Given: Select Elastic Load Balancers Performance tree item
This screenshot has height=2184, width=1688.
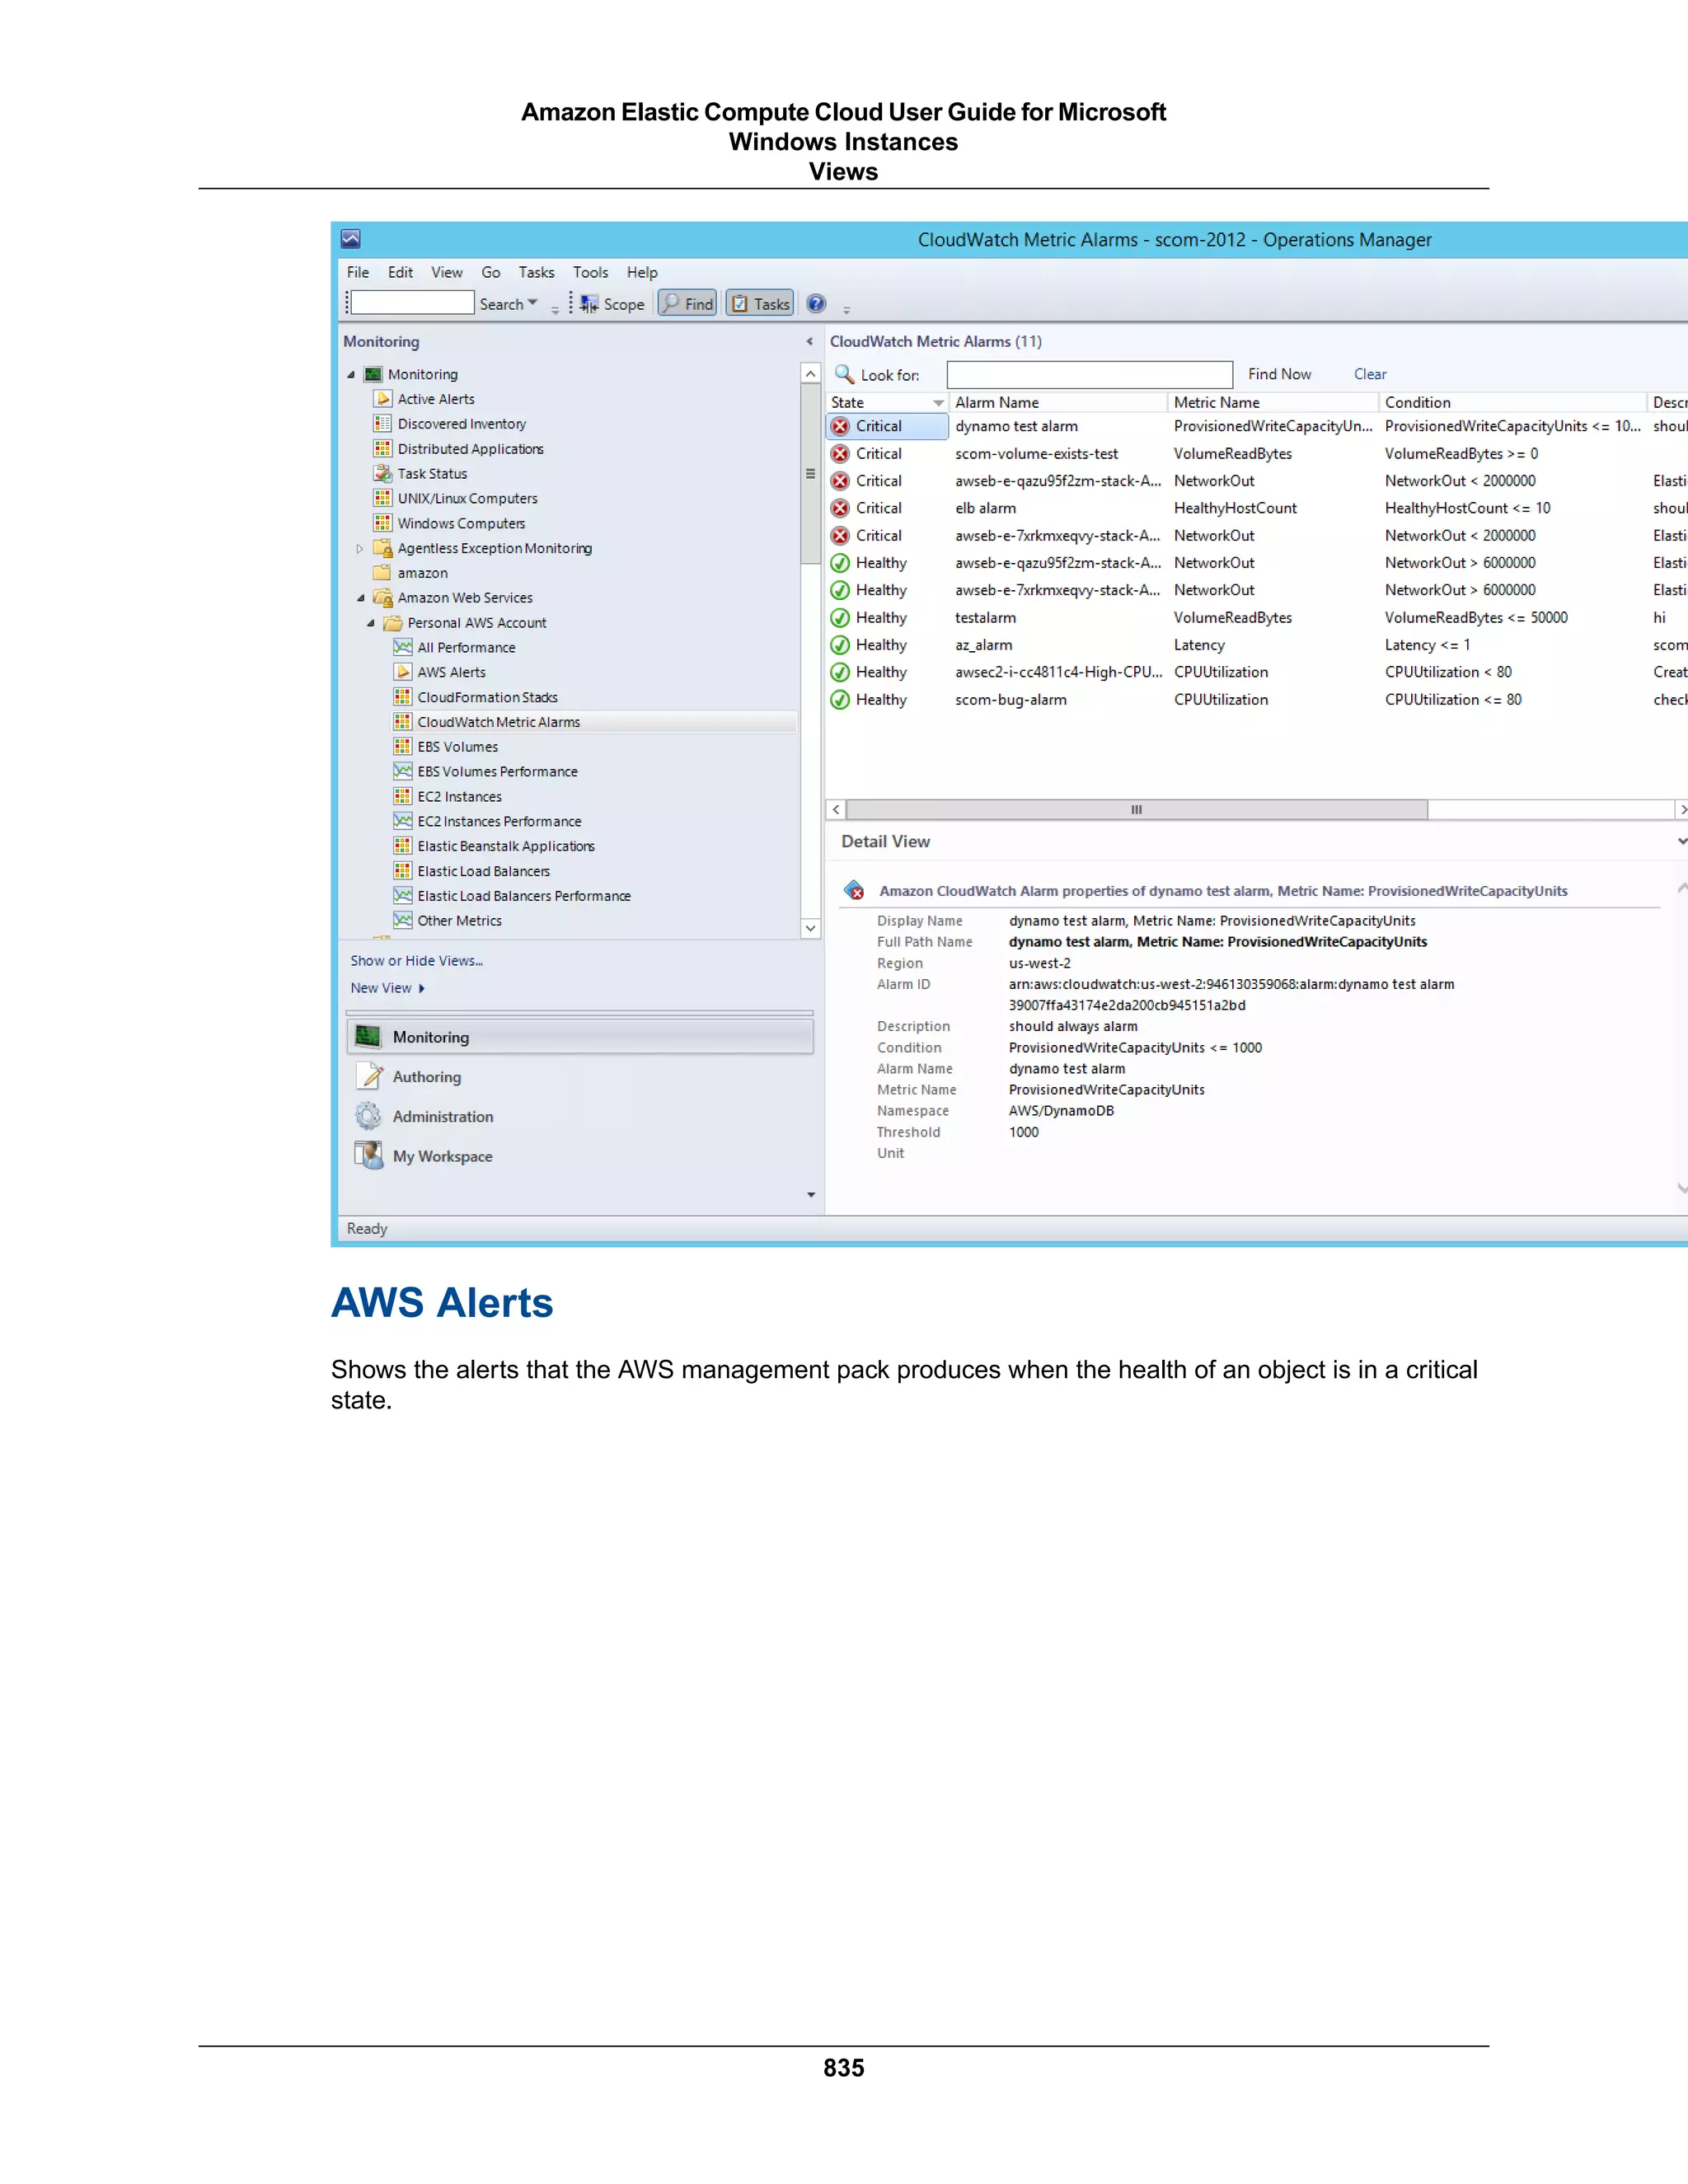Looking at the screenshot, I should click(x=524, y=896).
